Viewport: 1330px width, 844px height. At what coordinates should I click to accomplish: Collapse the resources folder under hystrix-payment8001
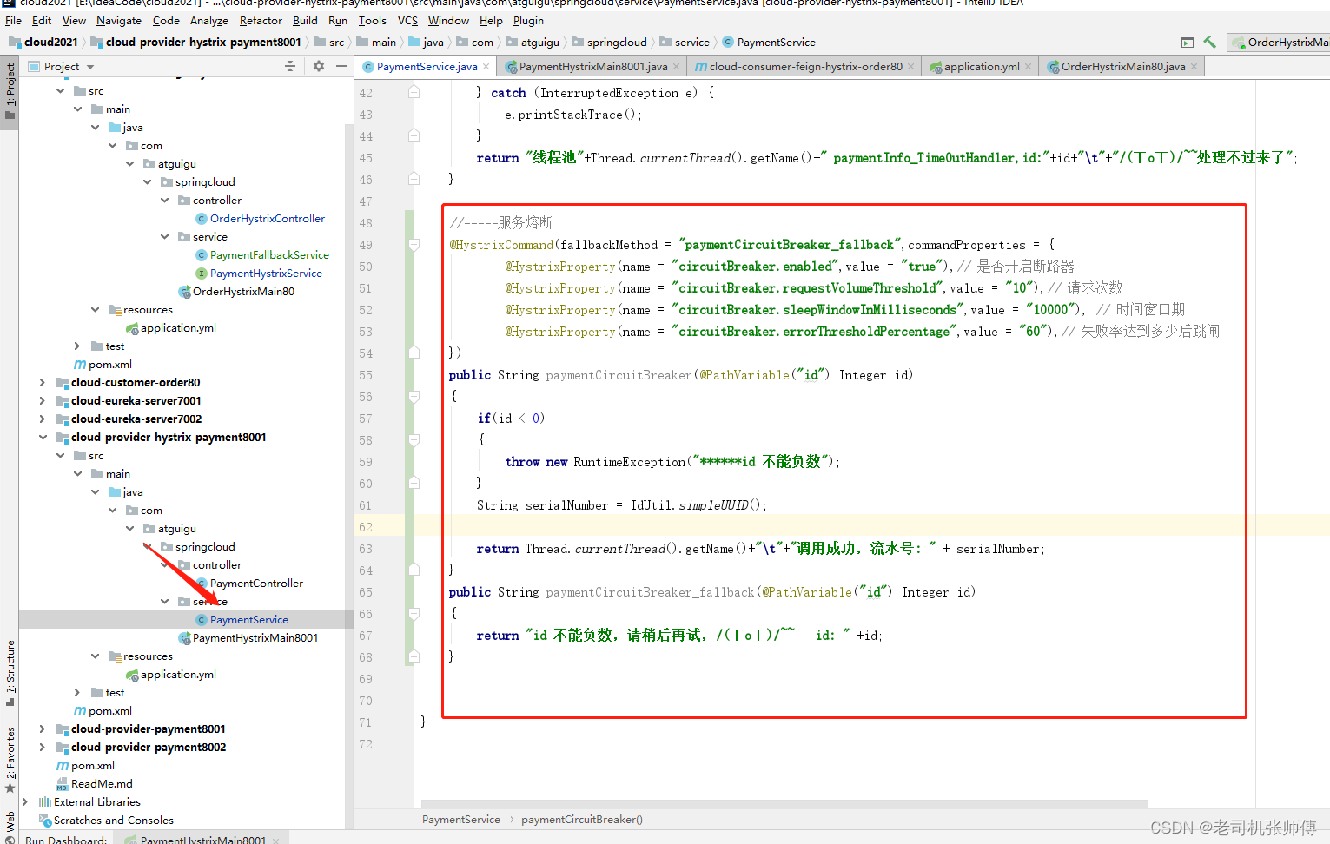tap(95, 656)
